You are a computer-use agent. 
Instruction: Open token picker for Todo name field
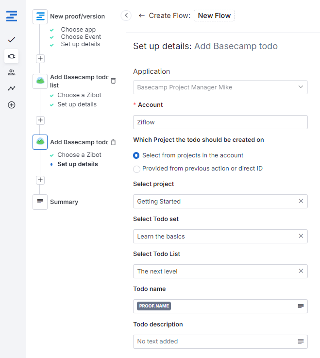pyautogui.click(x=301, y=306)
